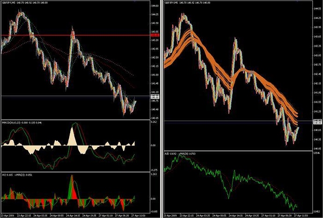Click the red price tag on left chart axis
This screenshot has height=218, width=323.
(155, 35)
